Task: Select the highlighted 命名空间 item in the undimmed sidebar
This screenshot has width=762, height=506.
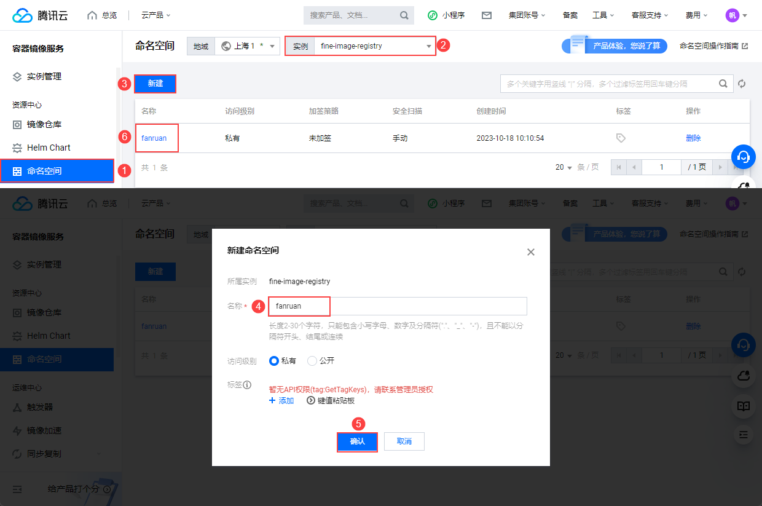Action: tap(57, 171)
